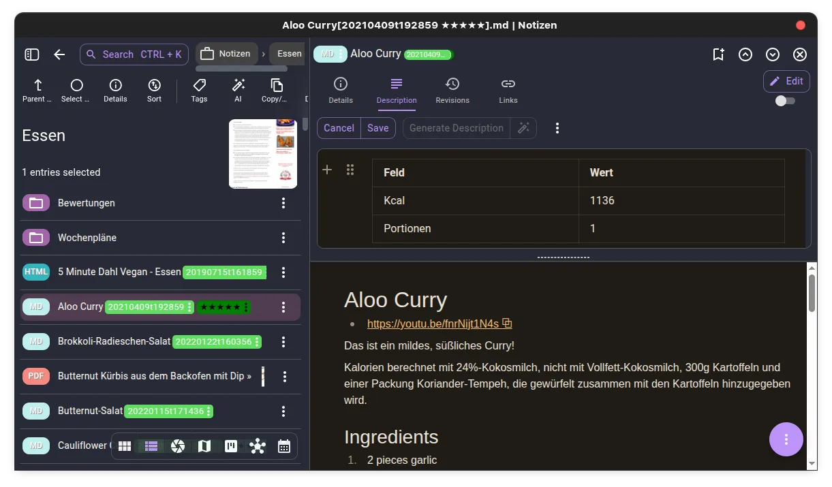
Task: Open the Links tab
Action: (508, 90)
